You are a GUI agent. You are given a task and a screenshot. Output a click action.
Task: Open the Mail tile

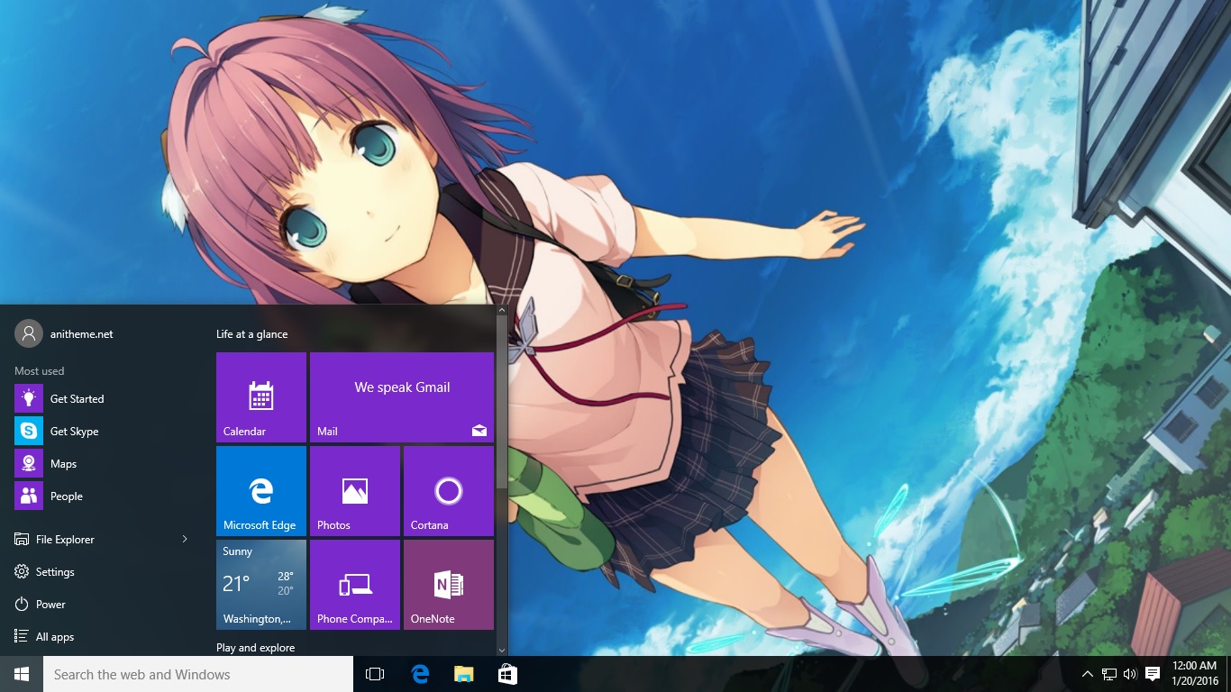point(402,397)
